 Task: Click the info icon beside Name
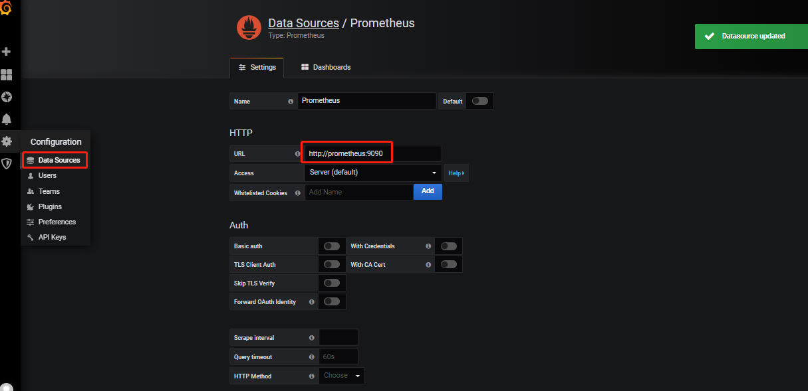point(291,102)
